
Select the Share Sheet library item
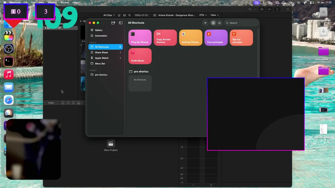click(x=105, y=52)
